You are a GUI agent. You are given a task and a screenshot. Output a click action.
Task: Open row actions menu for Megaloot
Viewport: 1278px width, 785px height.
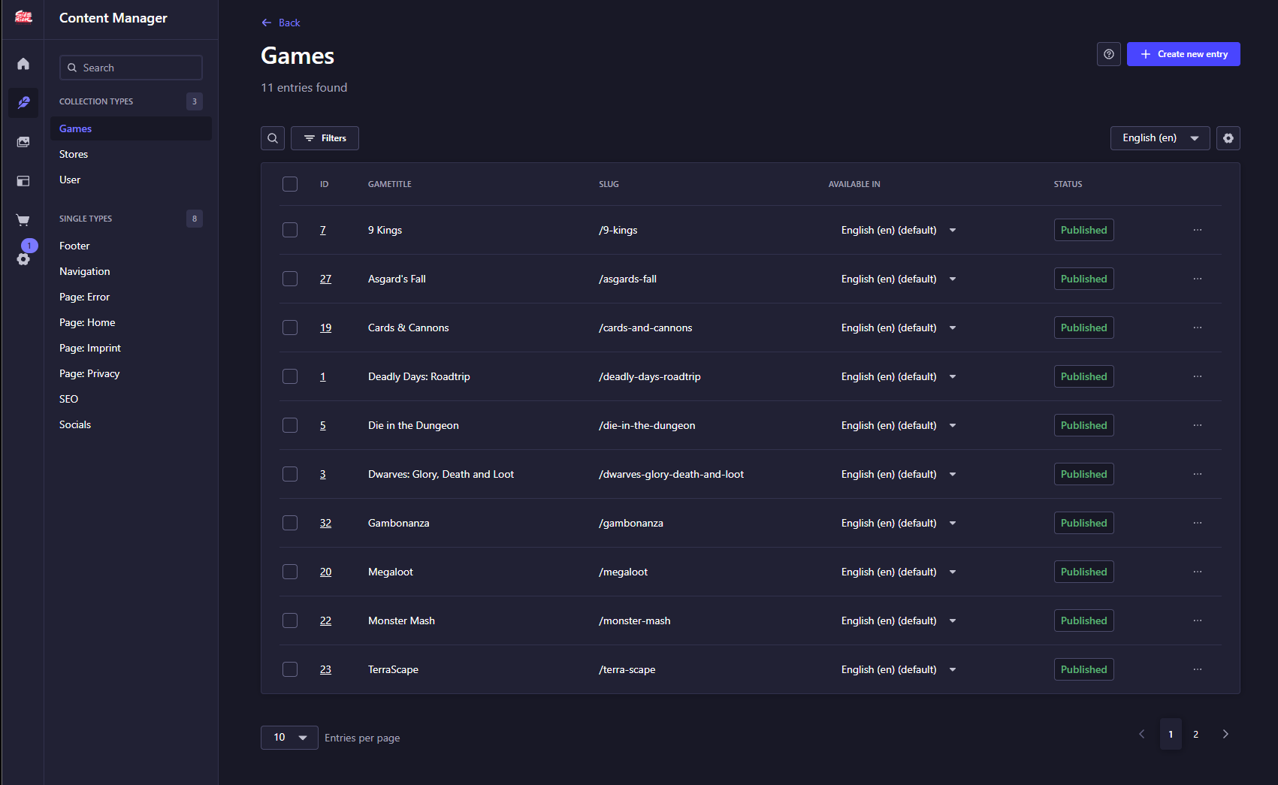pyautogui.click(x=1198, y=572)
